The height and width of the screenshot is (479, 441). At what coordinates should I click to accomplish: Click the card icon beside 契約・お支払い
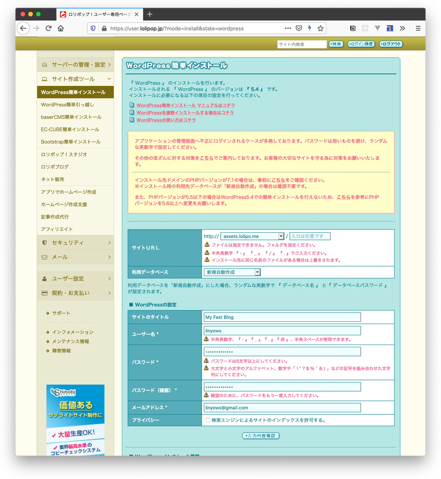point(44,293)
